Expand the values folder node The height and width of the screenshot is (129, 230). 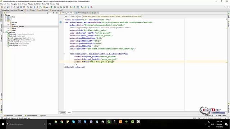point(8,30)
